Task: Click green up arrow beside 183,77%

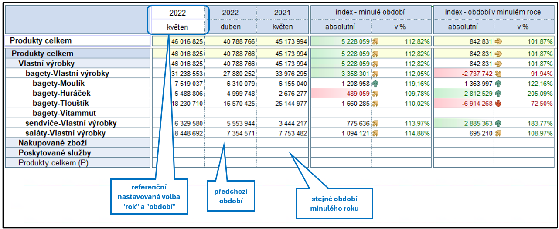Action: [498, 123]
